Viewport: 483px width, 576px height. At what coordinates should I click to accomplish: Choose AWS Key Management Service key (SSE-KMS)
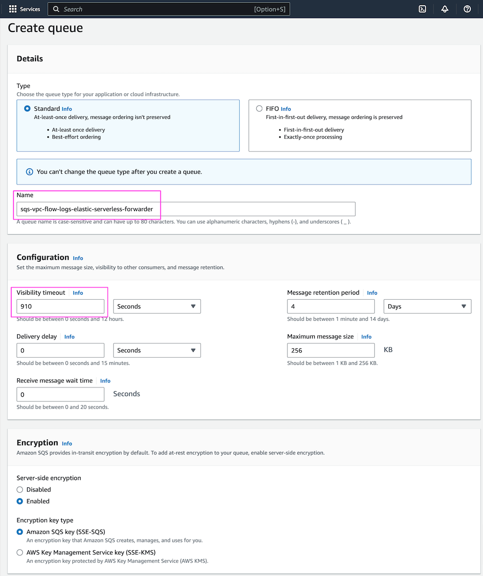pos(20,552)
